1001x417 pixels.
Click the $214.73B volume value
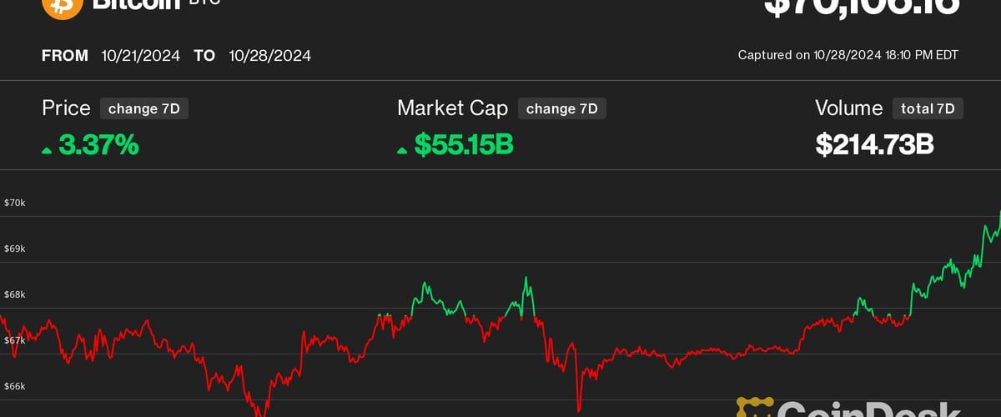point(874,146)
